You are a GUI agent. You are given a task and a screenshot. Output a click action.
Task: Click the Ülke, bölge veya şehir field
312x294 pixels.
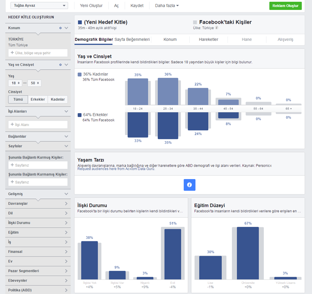coord(38,53)
